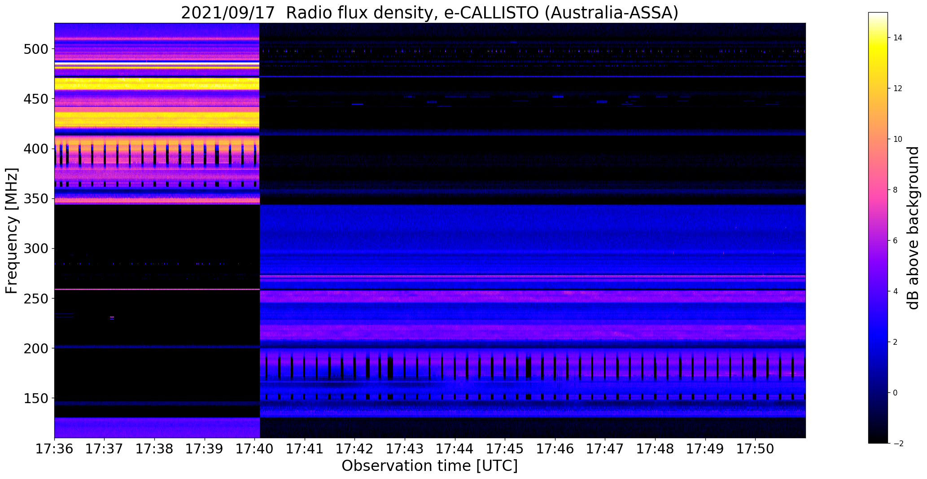Click the 17:40 time tick label

[x=255, y=449]
